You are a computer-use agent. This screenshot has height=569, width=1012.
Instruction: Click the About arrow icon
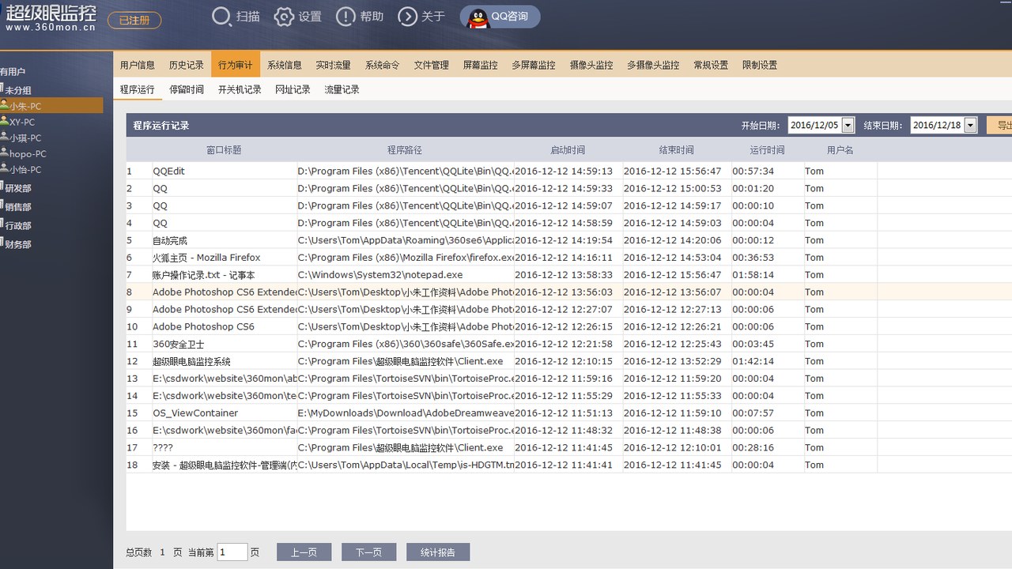click(407, 17)
